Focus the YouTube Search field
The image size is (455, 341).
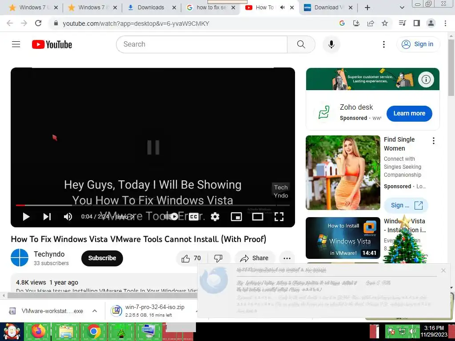(202, 44)
